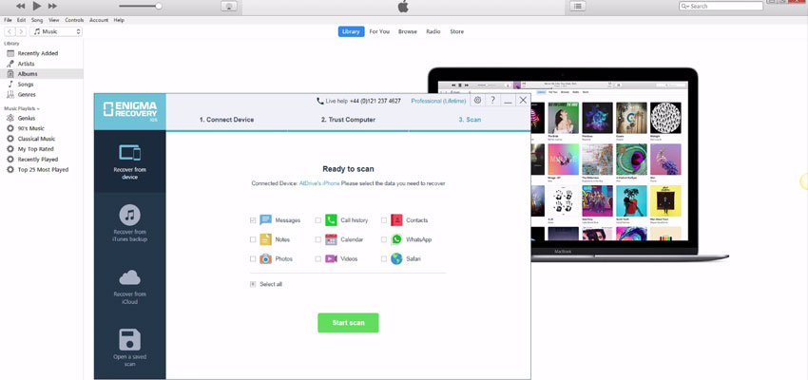This screenshot has height=380, width=808.
Task: Click the iTunes forward navigation arrow
Action: [x=21, y=31]
